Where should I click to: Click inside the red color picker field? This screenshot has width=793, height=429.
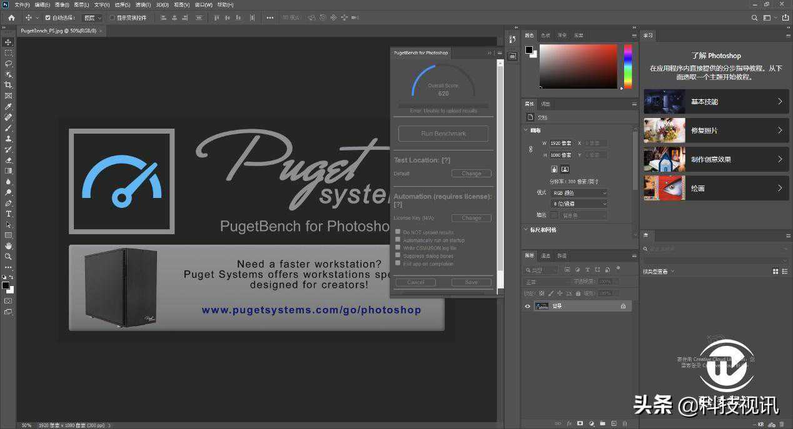point(578,66)
